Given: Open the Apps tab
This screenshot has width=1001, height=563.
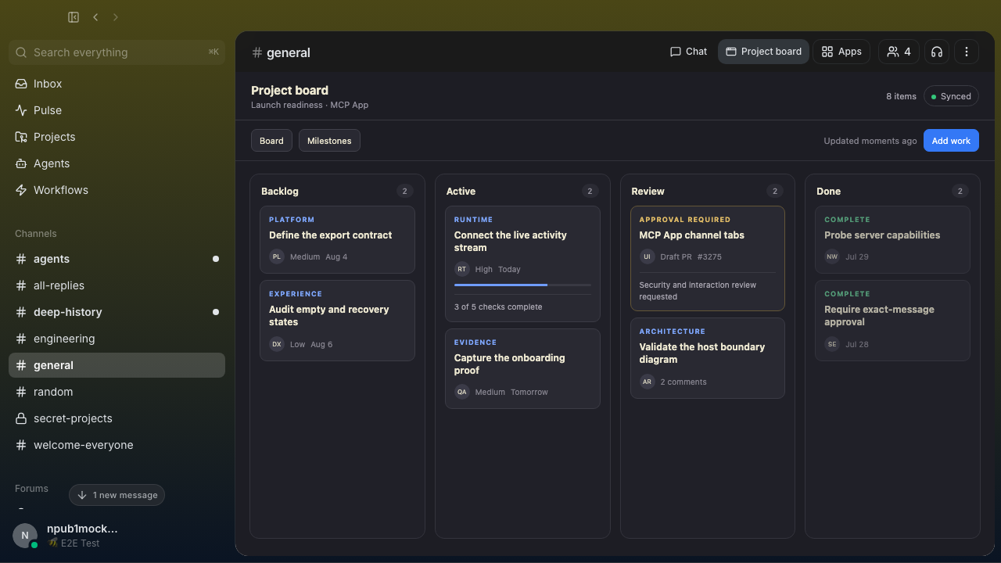Looking at the screenshot, I should [841, 52].
